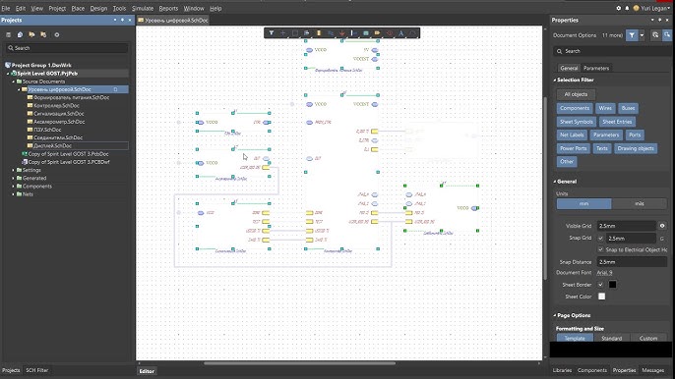
Task: Select the Place Text String tool
Action: 401,33
